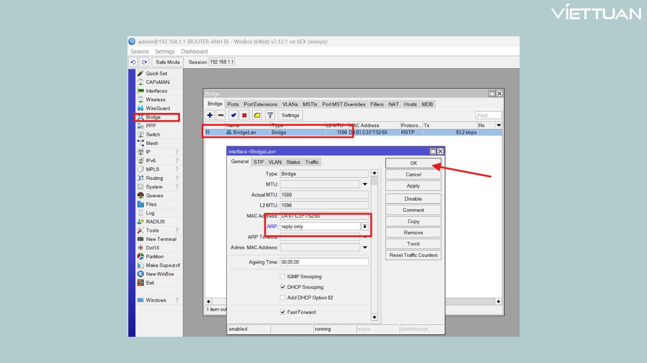Open Quick Set in sidebar

tap(156, 74)
